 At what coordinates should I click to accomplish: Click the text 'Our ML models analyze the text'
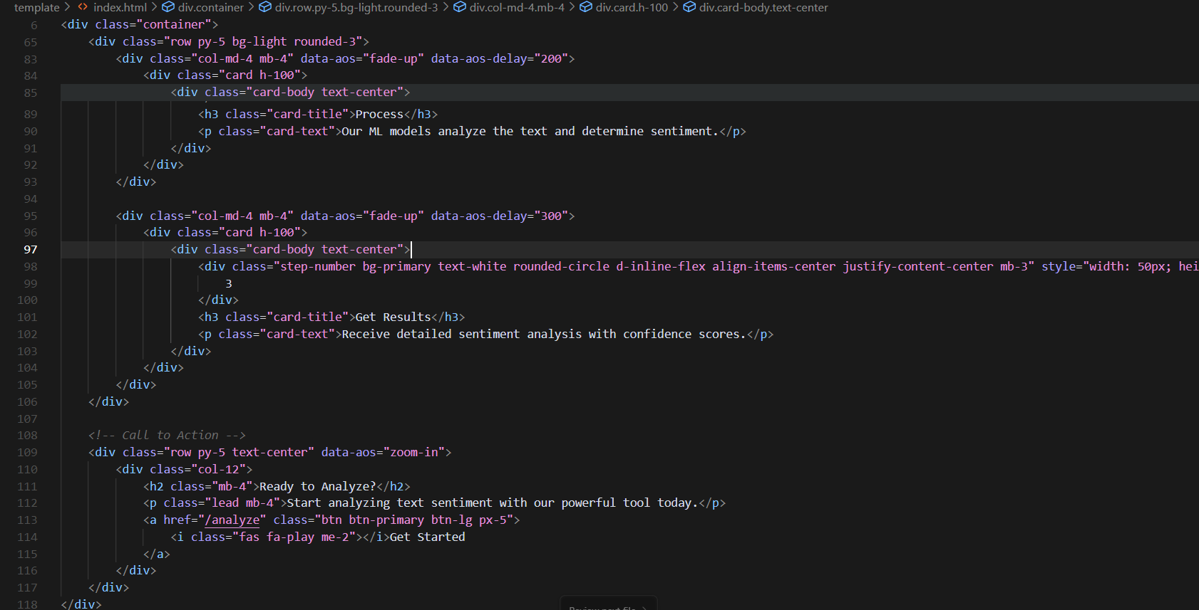coord(445,131)
